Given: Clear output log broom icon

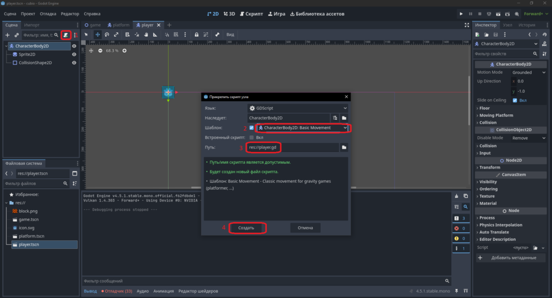Looking at the screenshot, I should (457, 196).
